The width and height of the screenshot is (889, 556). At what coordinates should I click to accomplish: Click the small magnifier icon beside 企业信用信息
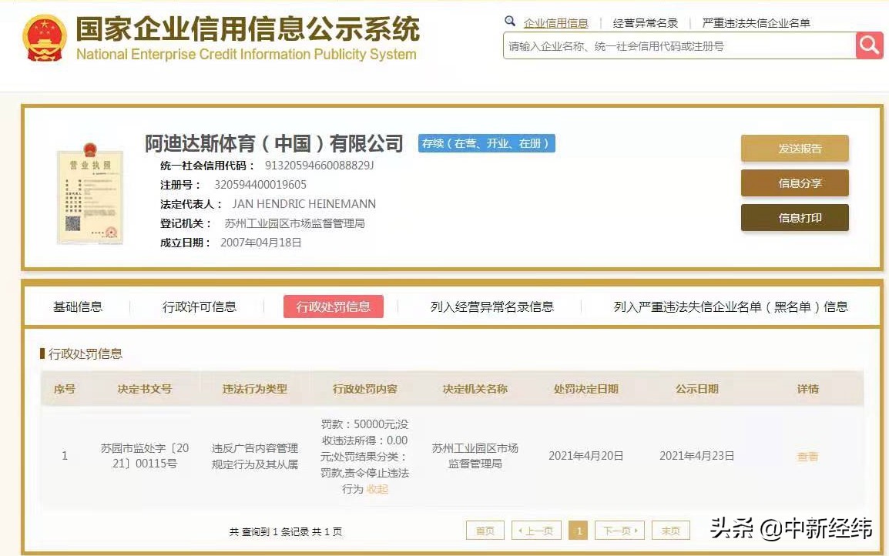tap(510, 22)
